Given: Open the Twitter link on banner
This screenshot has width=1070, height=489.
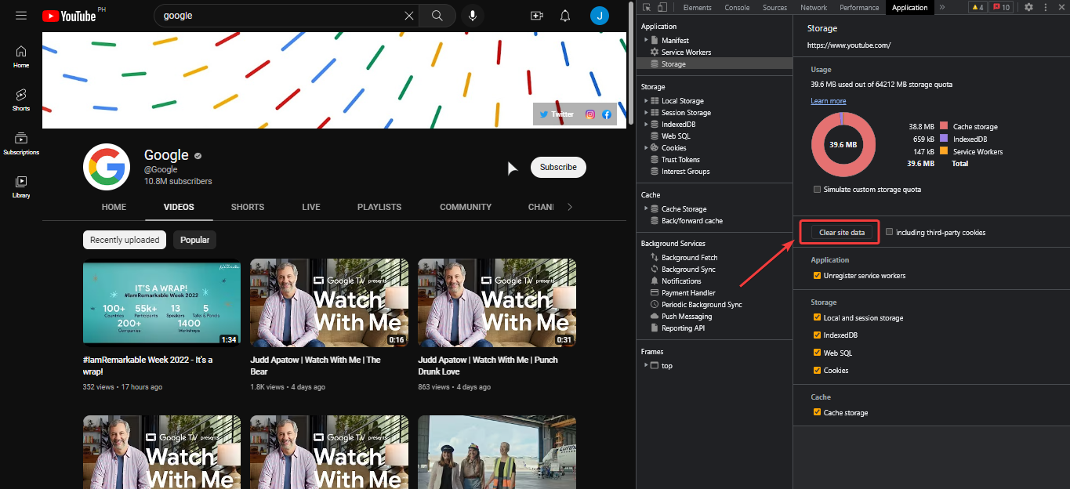Looking at the screenshot, I should coord(557,114).
